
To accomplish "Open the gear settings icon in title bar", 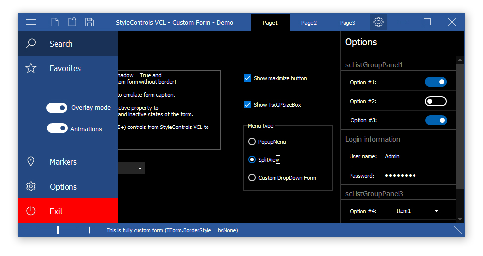I will point(378,22).
